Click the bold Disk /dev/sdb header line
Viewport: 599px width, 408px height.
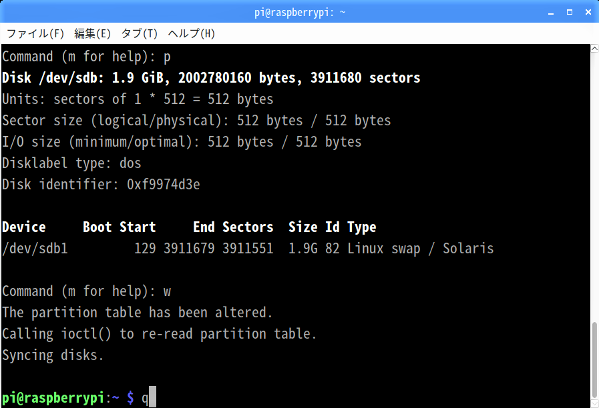(x=211, y=78)
